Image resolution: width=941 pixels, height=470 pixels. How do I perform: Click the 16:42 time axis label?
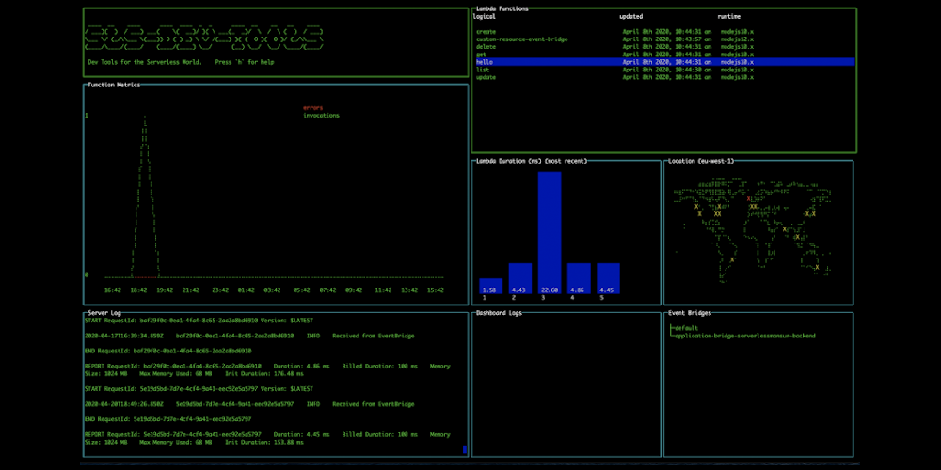click(113, 290)
